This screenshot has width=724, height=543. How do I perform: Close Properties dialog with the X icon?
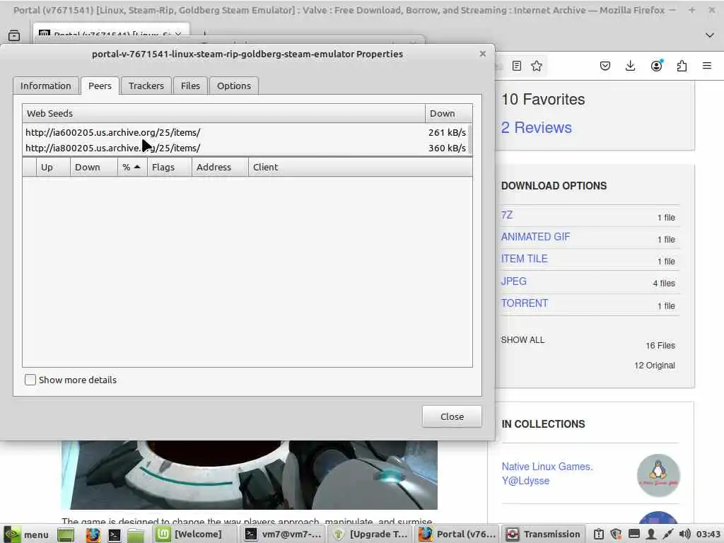click(x=482, y=54)
